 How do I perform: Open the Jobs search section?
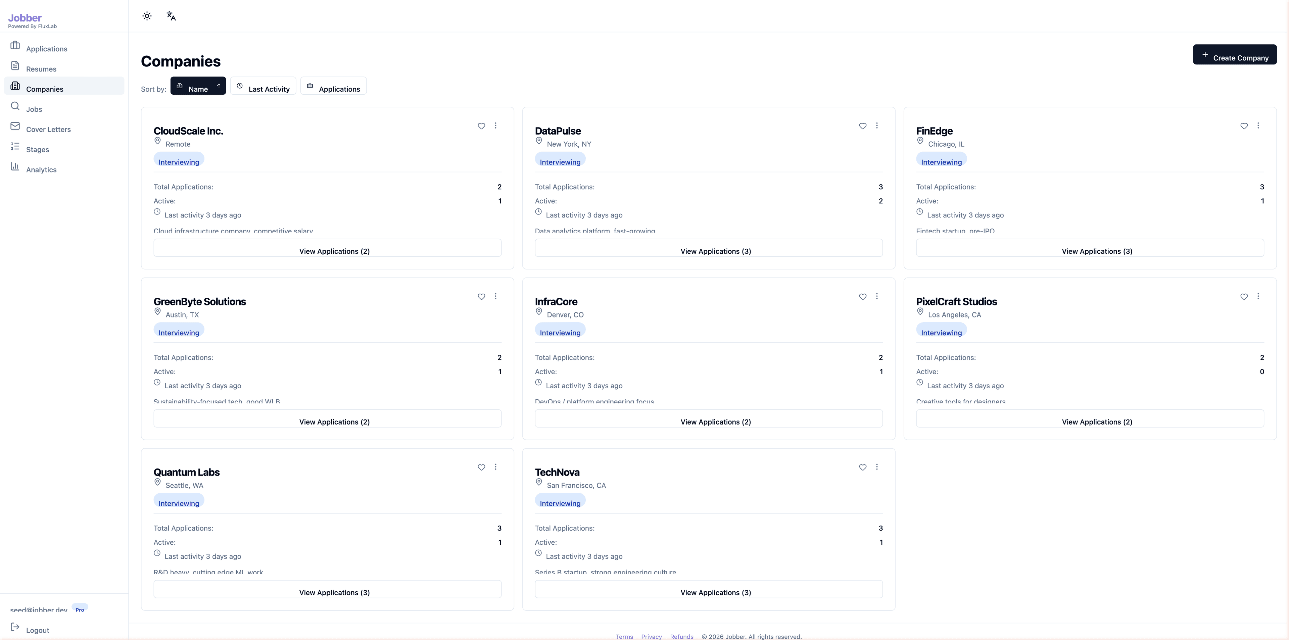34,109
